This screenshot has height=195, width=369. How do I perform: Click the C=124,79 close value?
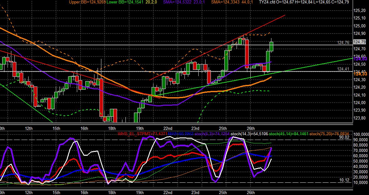click(x=340, y=2)
